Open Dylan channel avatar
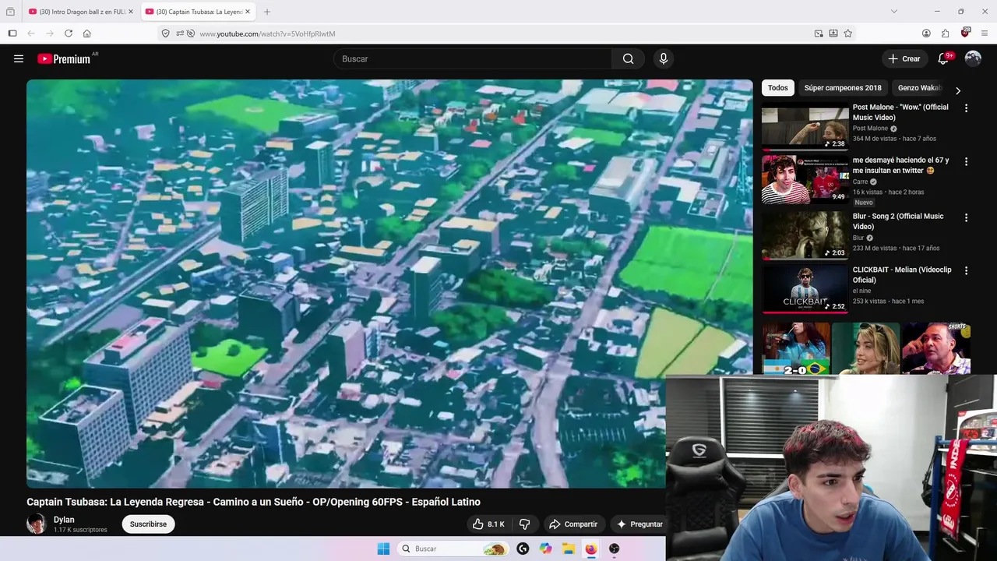The height and width of the screenshot is (561, 997). coord(37,524)
